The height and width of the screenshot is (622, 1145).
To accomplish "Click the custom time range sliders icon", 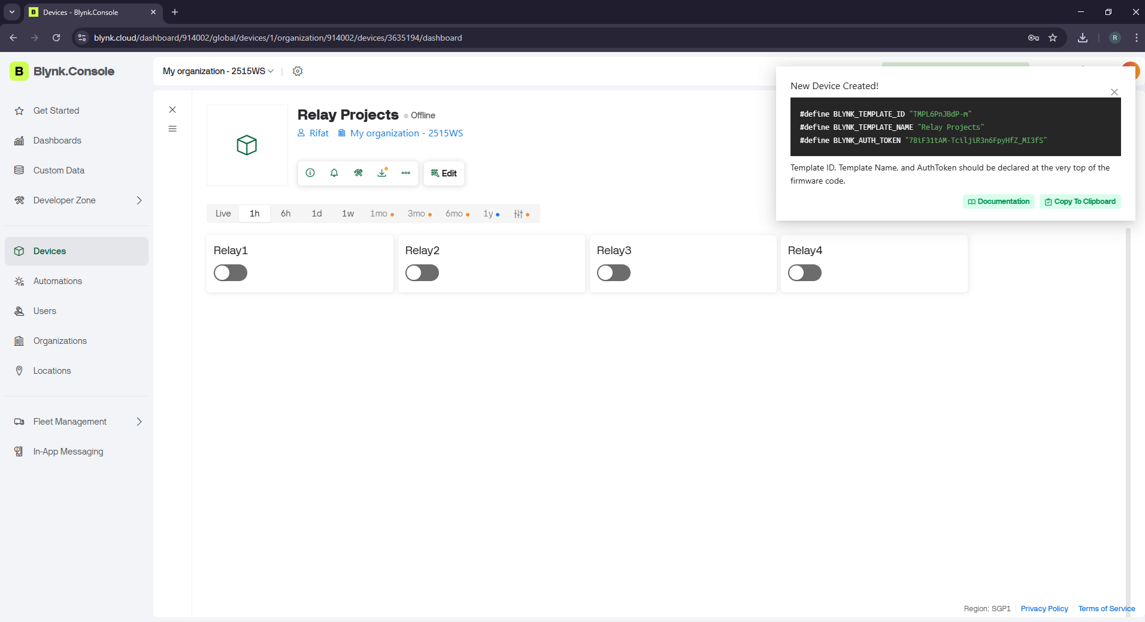I will (519, 214).
